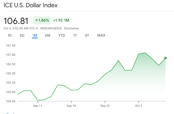The height and width of the screenshot is (114, 174).
Task: Click the 107.50 y-axis label
Action: 11,46
